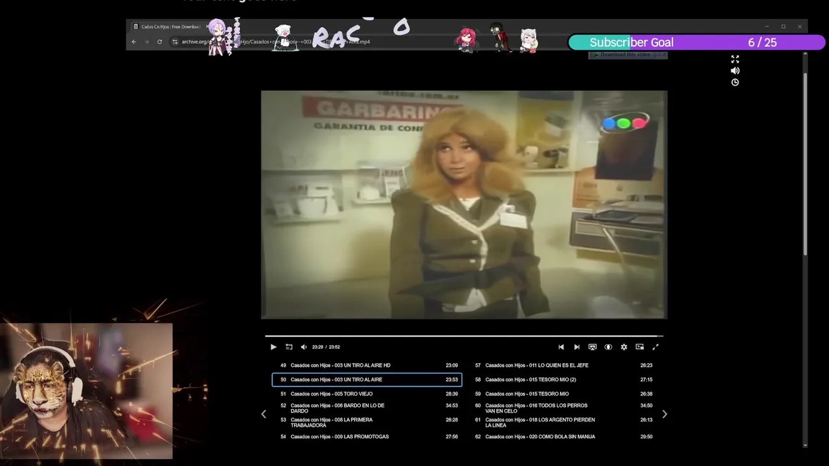Go back in the browser
This screenshot has height=466, width=829.
tap(134, 41)
